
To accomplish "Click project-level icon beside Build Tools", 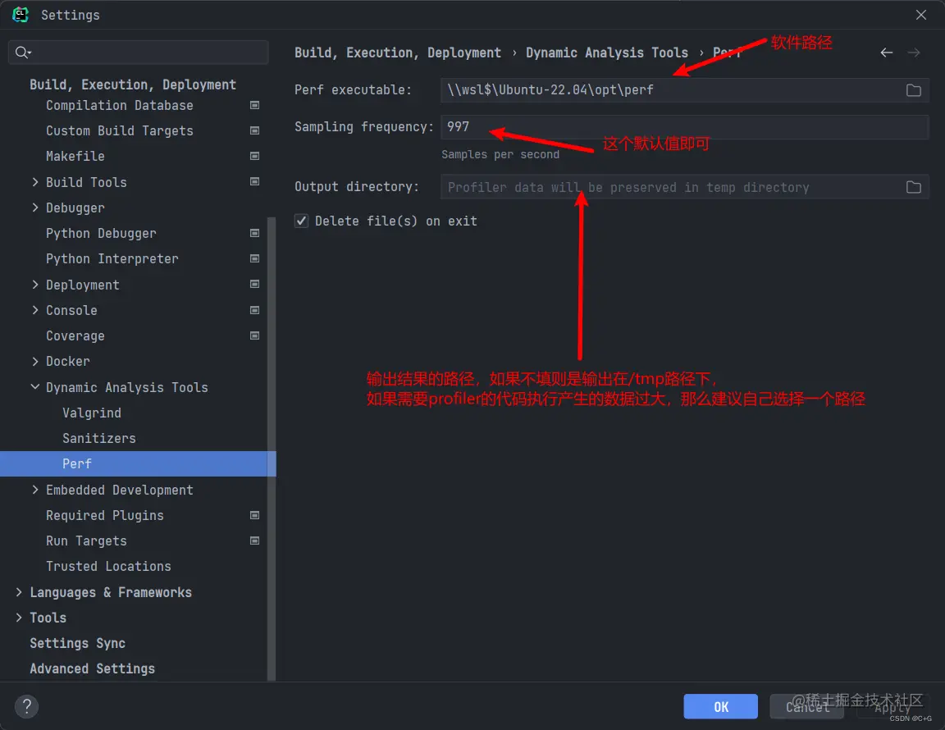I will (255, 181).
